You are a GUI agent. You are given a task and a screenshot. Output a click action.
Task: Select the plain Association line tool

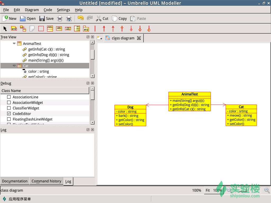pos(95,29)
